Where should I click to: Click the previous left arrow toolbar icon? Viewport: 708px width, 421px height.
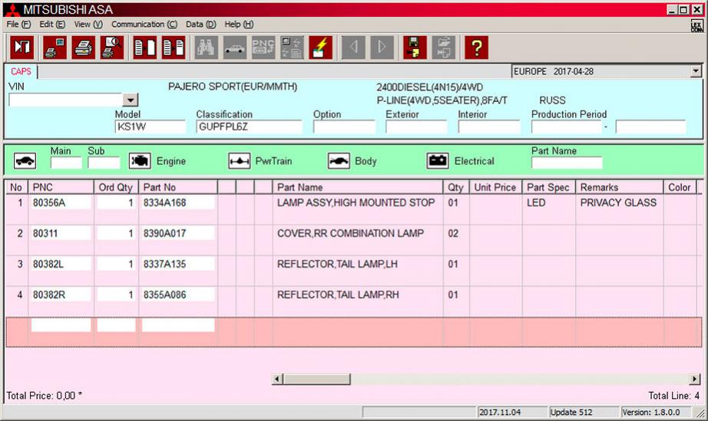click(353, 48)
